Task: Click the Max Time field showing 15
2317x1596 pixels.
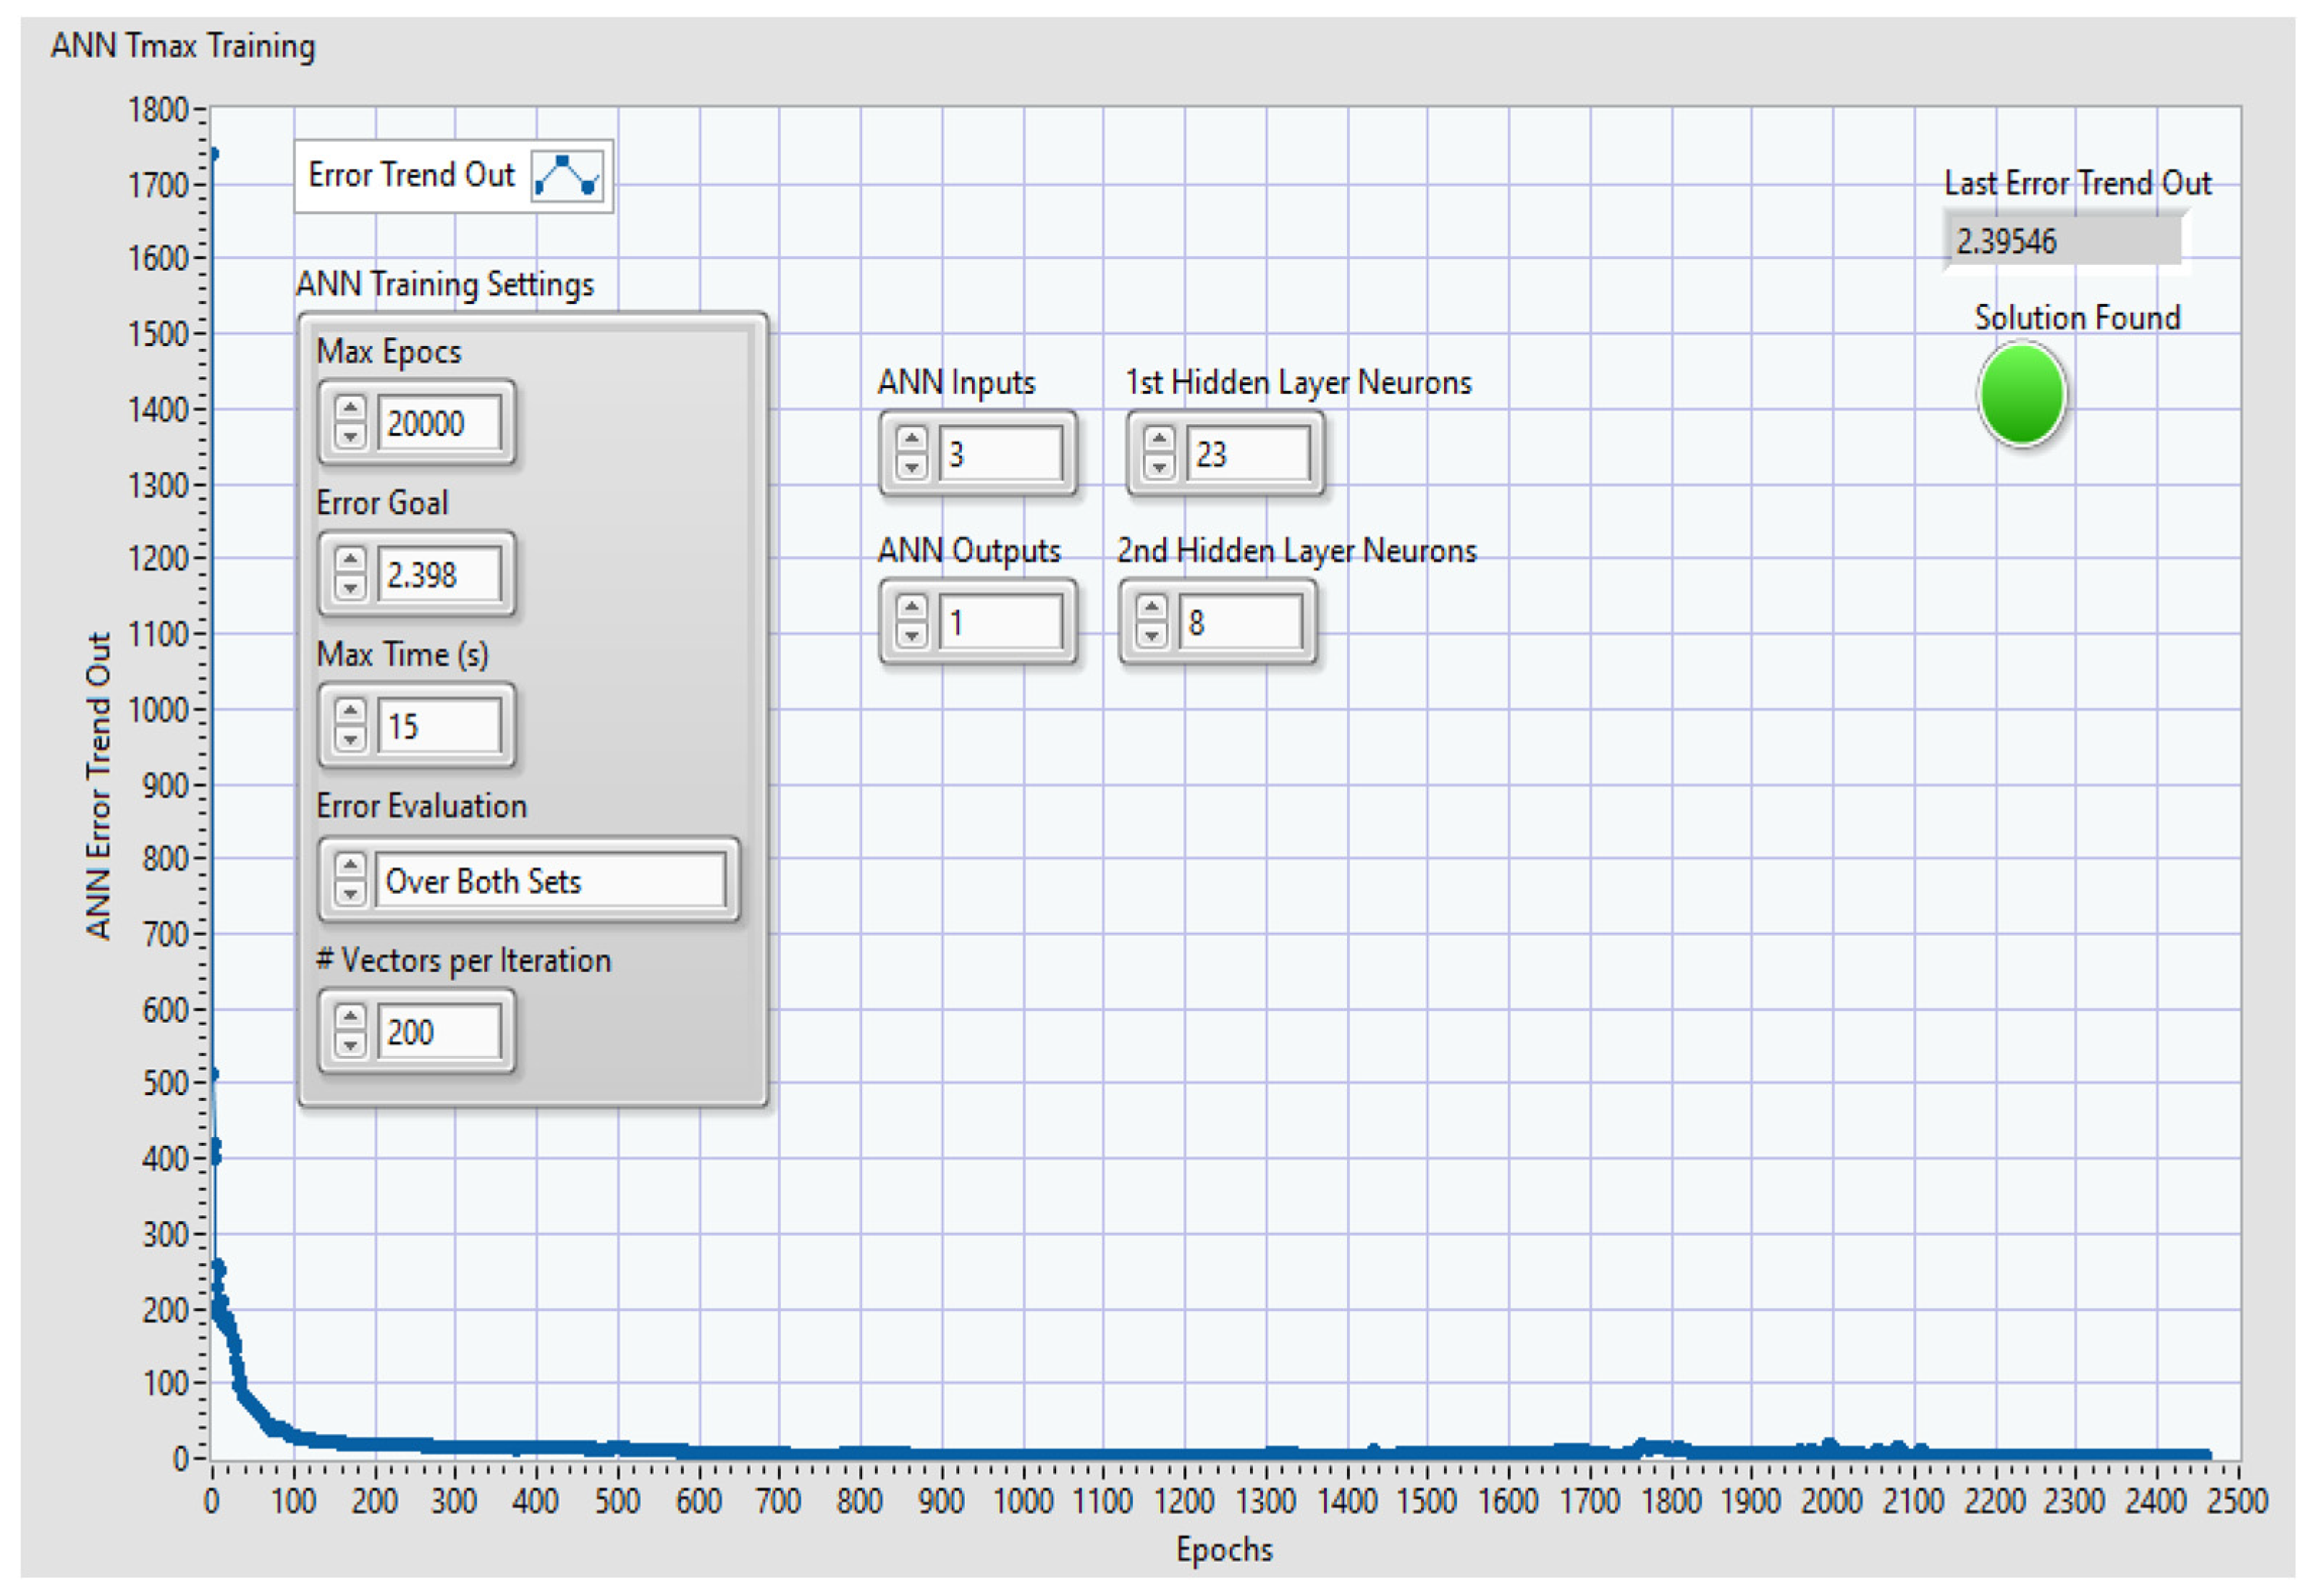Action: [x=438, y=726]
